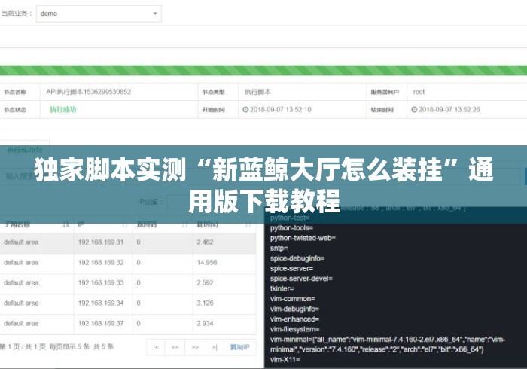
Task: Click end time 2018-09-07 13:52:26
Action: point(449,109)
